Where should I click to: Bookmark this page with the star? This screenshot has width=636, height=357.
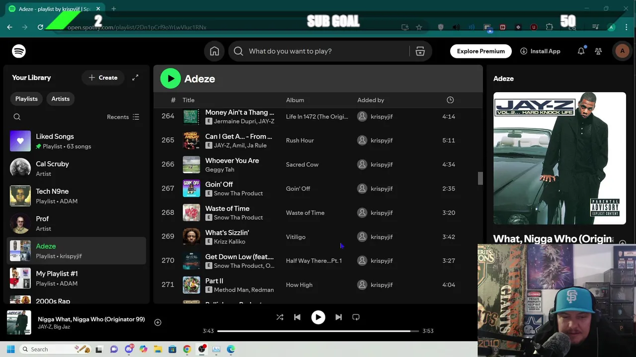(419, 27)
